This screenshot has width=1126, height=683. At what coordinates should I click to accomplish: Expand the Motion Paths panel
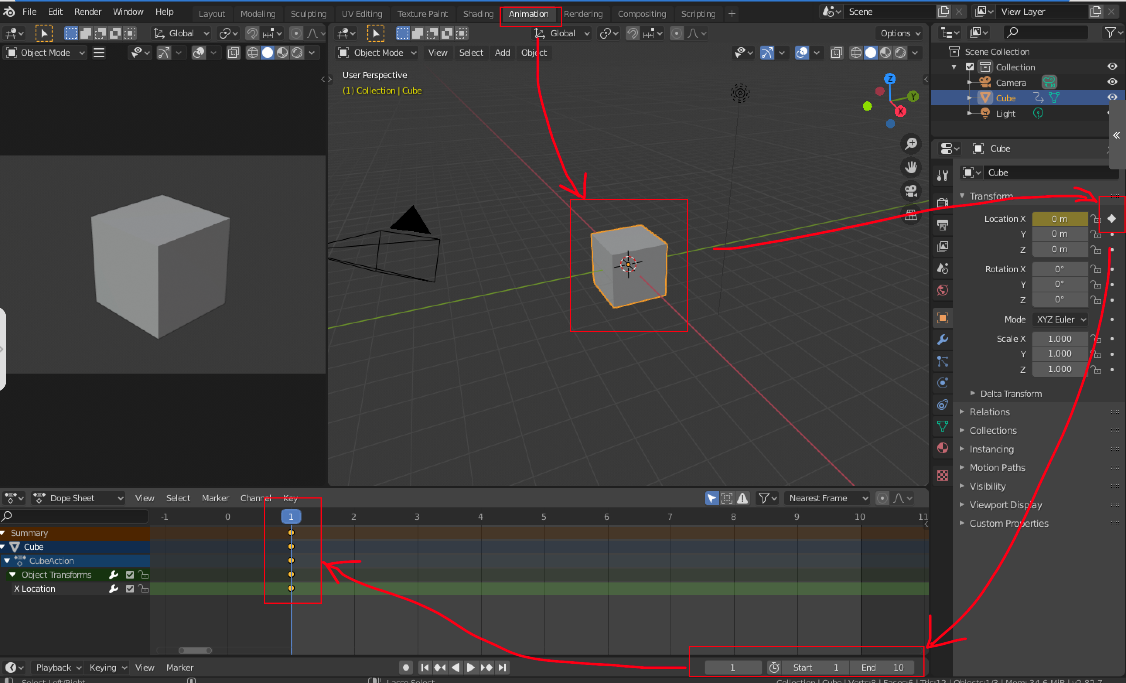(x=997, y=468)
